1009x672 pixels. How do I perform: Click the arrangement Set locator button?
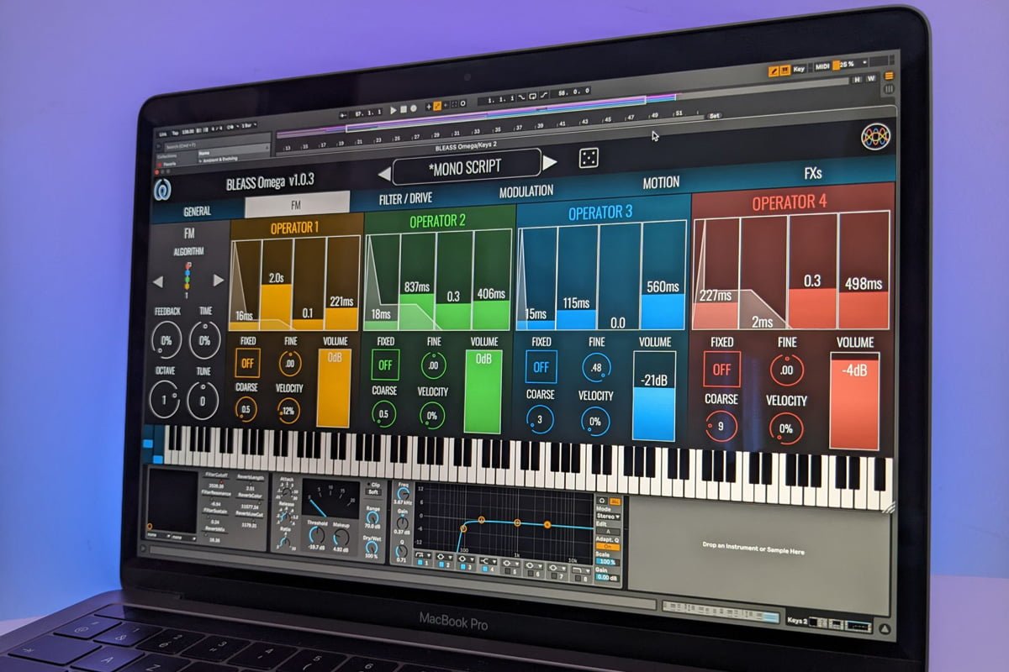point(714,116)
